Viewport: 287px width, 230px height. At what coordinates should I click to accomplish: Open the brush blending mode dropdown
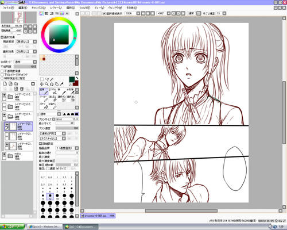coord(59,114)
